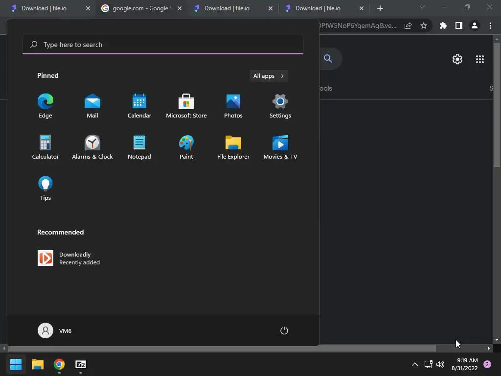Click the vertical page scrollbar

click(x=497, y=105)
